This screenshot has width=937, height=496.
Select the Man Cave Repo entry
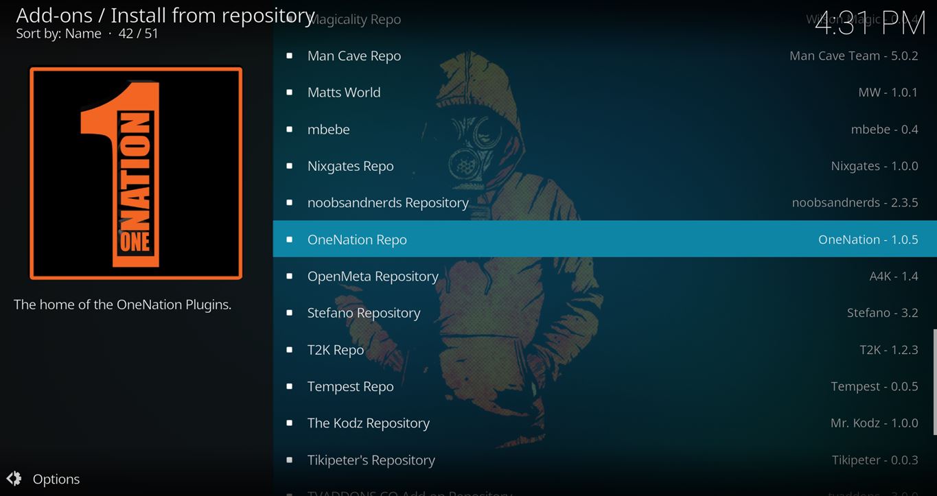354,56
